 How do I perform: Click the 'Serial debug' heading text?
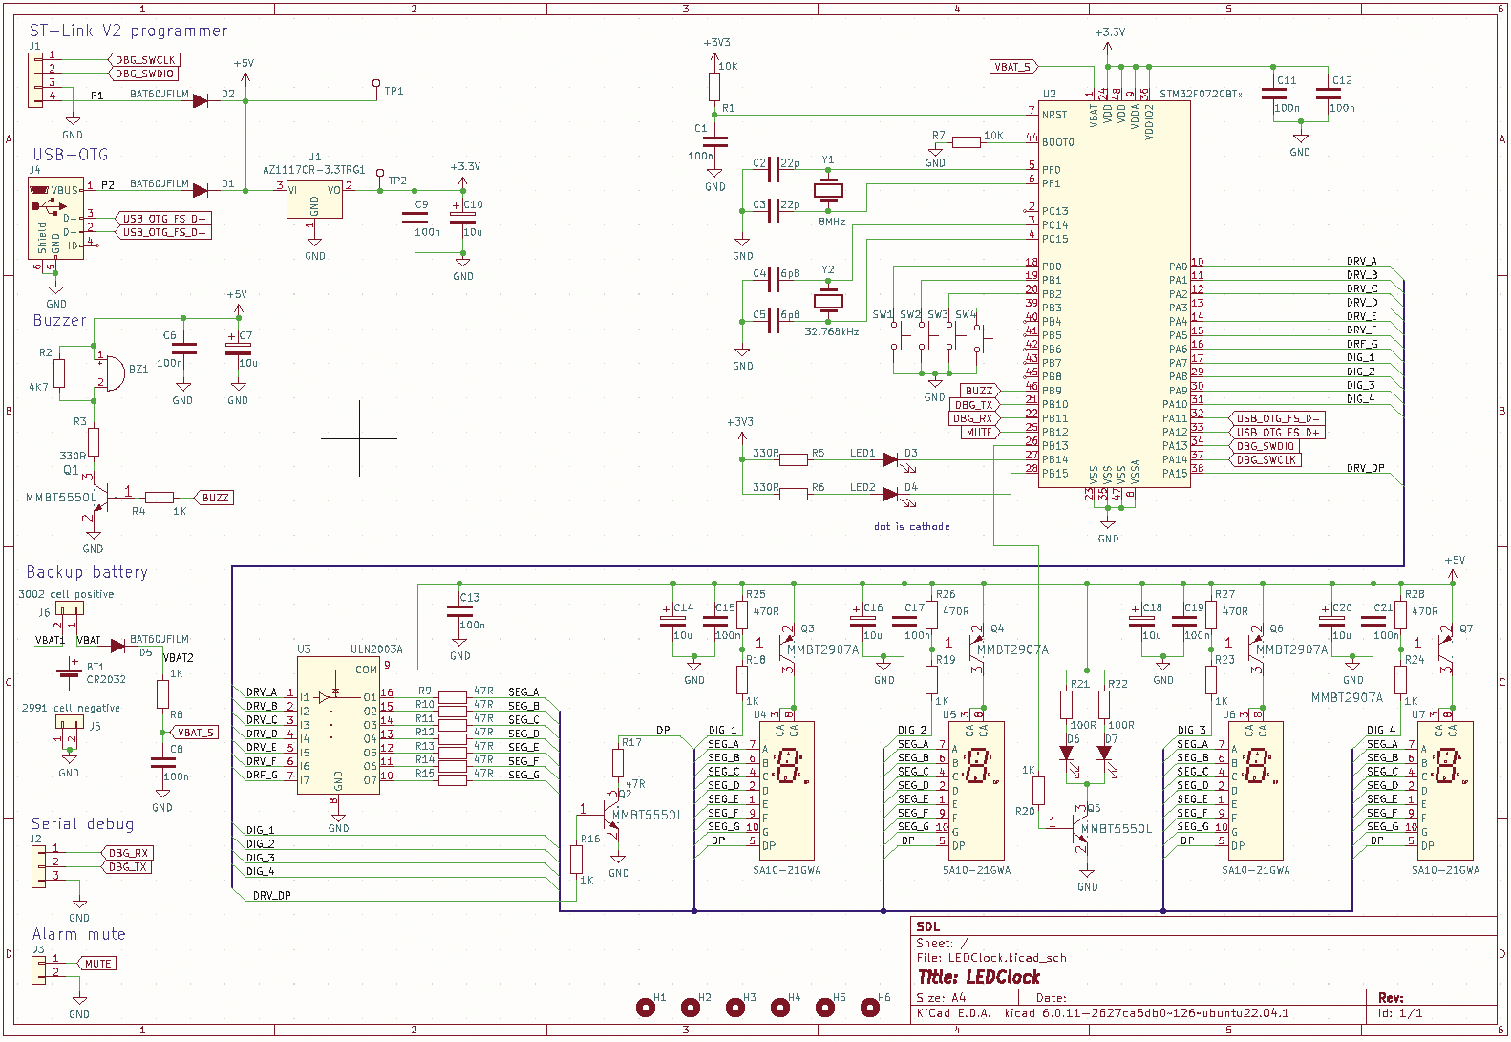pos(82,823)
